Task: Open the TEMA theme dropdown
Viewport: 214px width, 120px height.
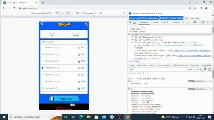Action: point(76,34)
